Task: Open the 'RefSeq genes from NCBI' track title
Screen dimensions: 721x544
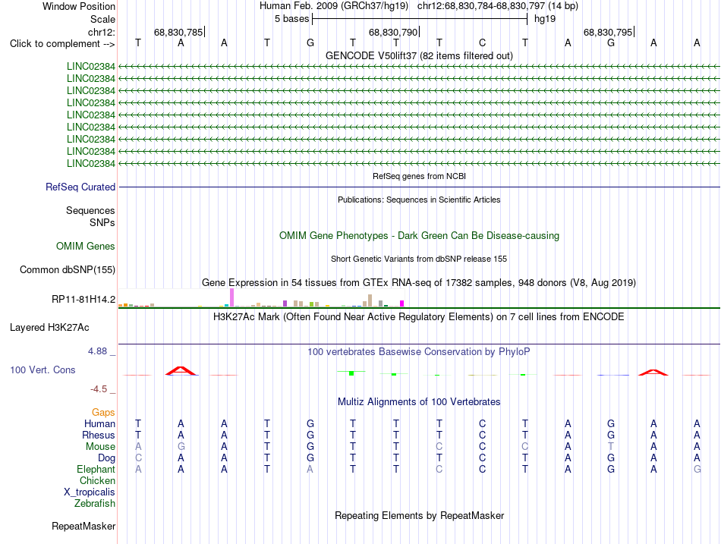Action: (419, 176)
